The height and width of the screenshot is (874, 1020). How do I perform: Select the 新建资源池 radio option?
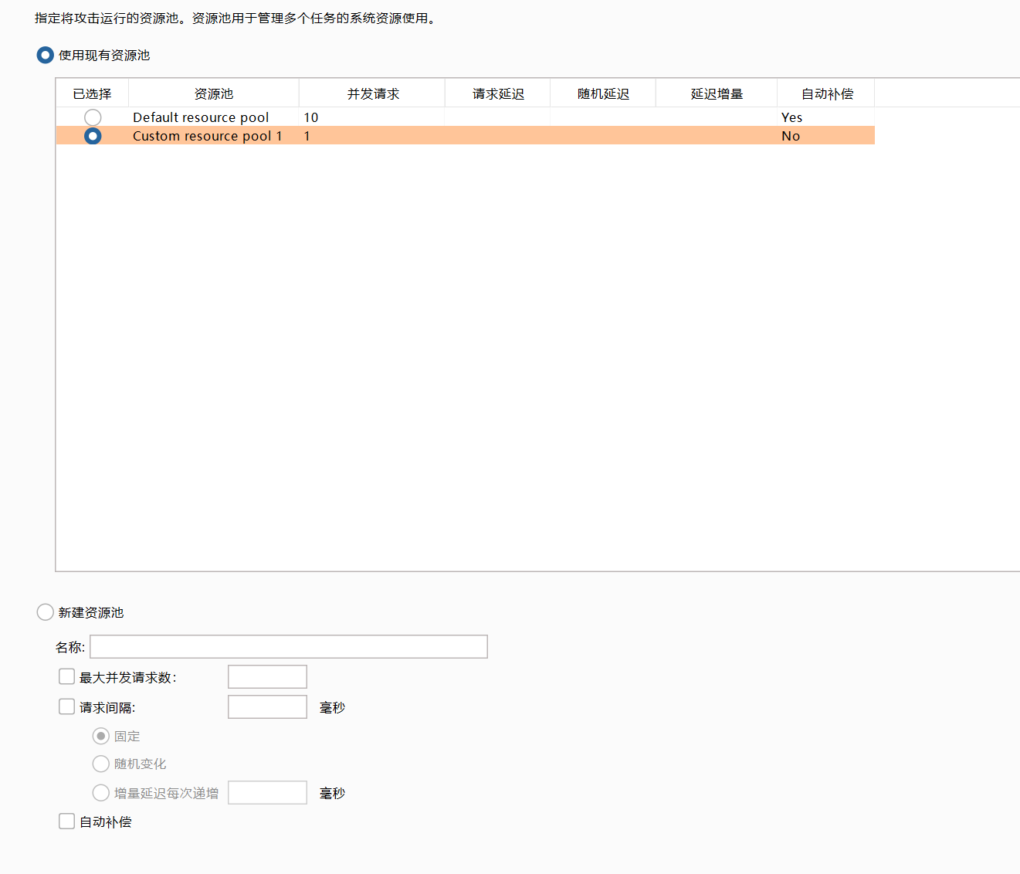[x=46, y=612]
